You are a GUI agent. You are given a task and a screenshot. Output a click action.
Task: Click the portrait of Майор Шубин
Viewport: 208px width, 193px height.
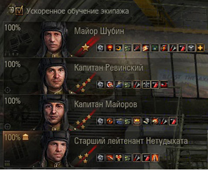click(x=54, y=40)
